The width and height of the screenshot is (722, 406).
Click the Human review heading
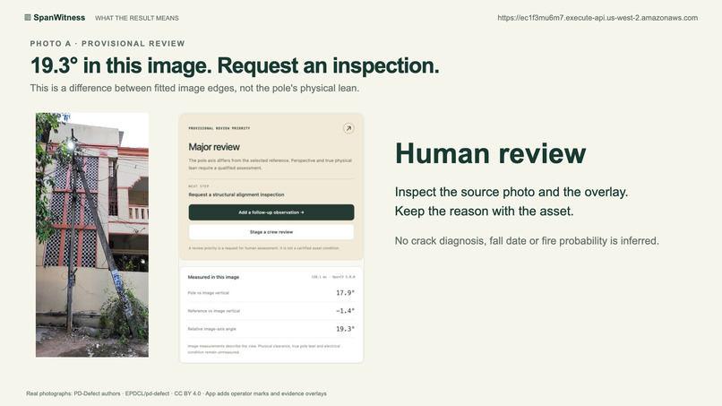click(490, 153)
